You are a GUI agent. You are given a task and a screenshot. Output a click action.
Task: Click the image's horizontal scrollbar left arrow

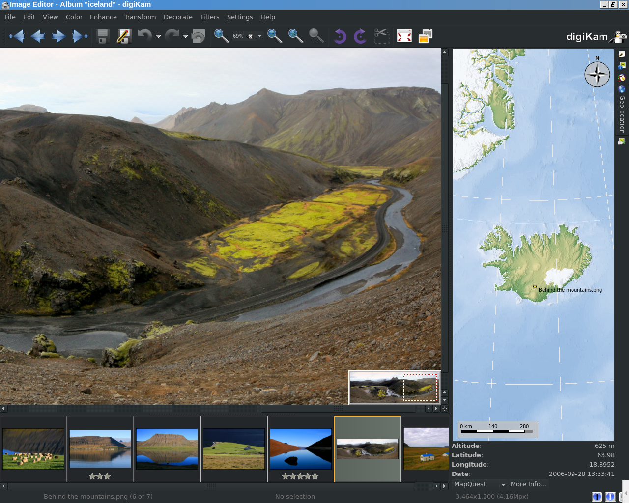click(x=3, y=409)
